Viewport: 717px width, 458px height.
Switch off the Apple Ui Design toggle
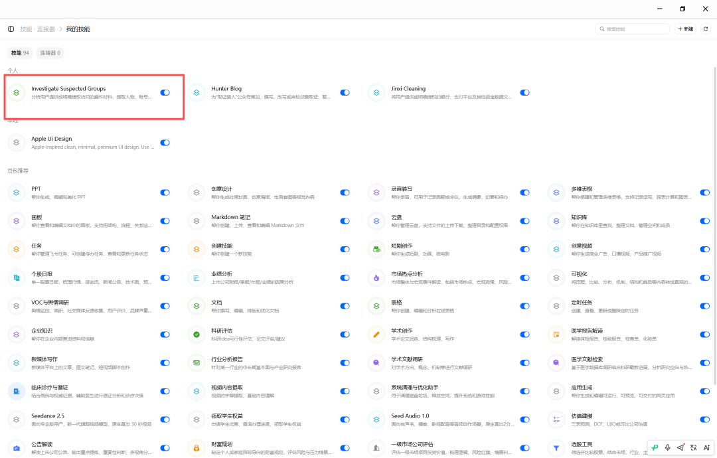tap(165, 143)
